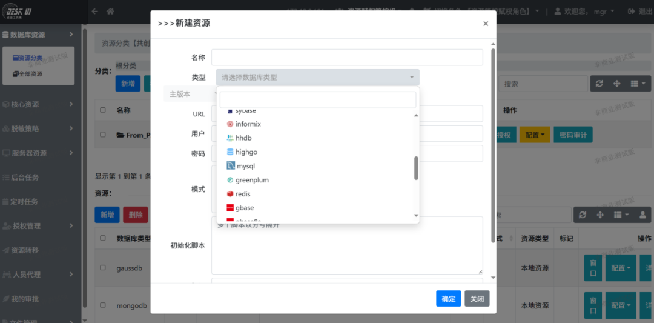This screenshot has height=323, width=654.
Task: Click 新增 button under 资源
Action: point(107,215)
